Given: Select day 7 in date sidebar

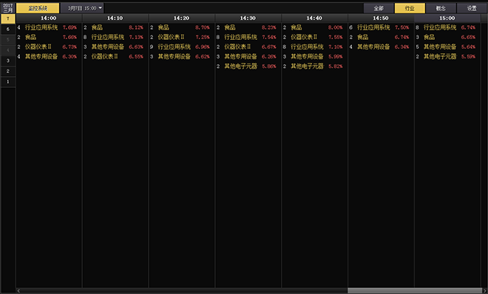Looking at the screenshot, I should (x=8, y=18).
